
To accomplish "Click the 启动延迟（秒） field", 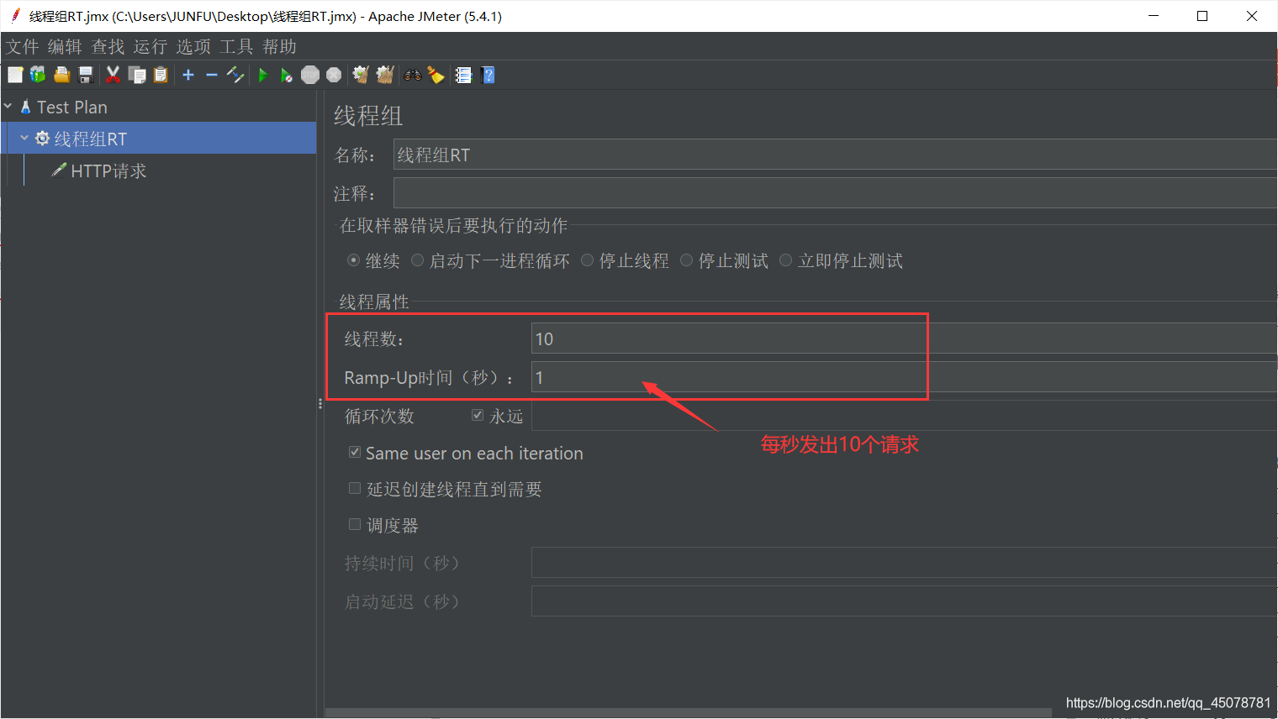I will point(904,601).
